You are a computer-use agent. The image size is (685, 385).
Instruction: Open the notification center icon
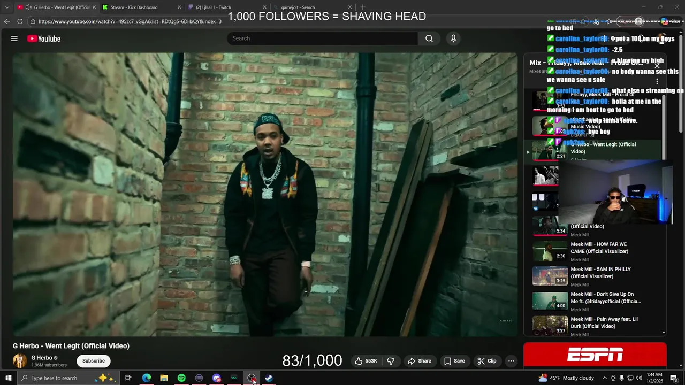pos(674,378)
